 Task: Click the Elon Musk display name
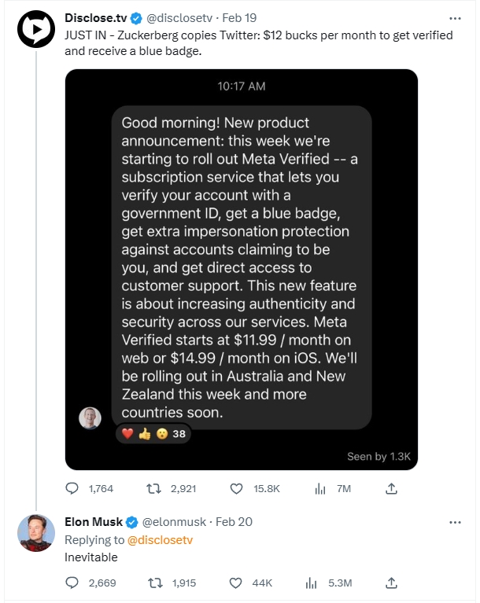(x=94, y=522)
